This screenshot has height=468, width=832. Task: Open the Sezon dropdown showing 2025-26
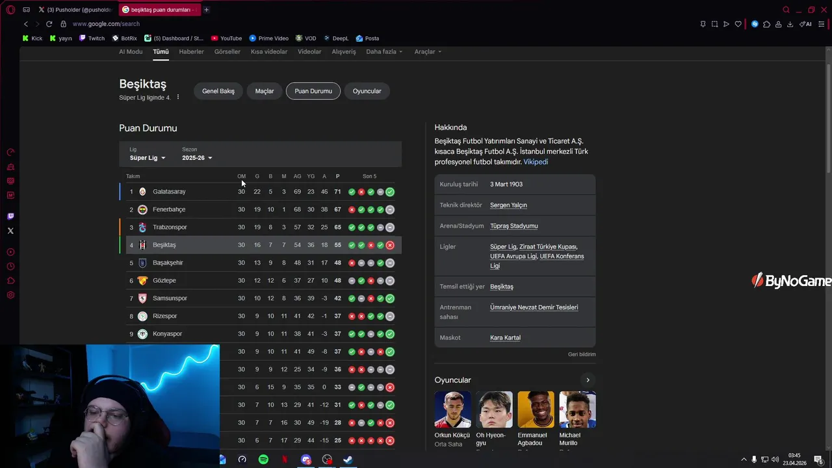[x=197, y=158]
